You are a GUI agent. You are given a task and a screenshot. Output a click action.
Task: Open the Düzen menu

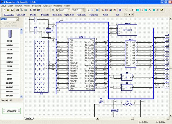pos(10,6)
